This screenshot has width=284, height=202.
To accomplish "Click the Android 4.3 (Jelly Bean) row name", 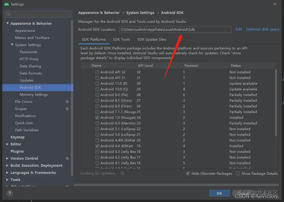I will pyautogui.click(x=118, y=151).
